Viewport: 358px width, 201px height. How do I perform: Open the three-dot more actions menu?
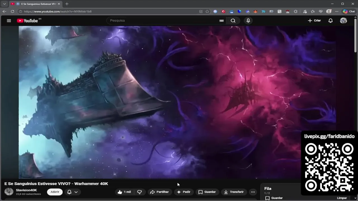click(253, 192)
